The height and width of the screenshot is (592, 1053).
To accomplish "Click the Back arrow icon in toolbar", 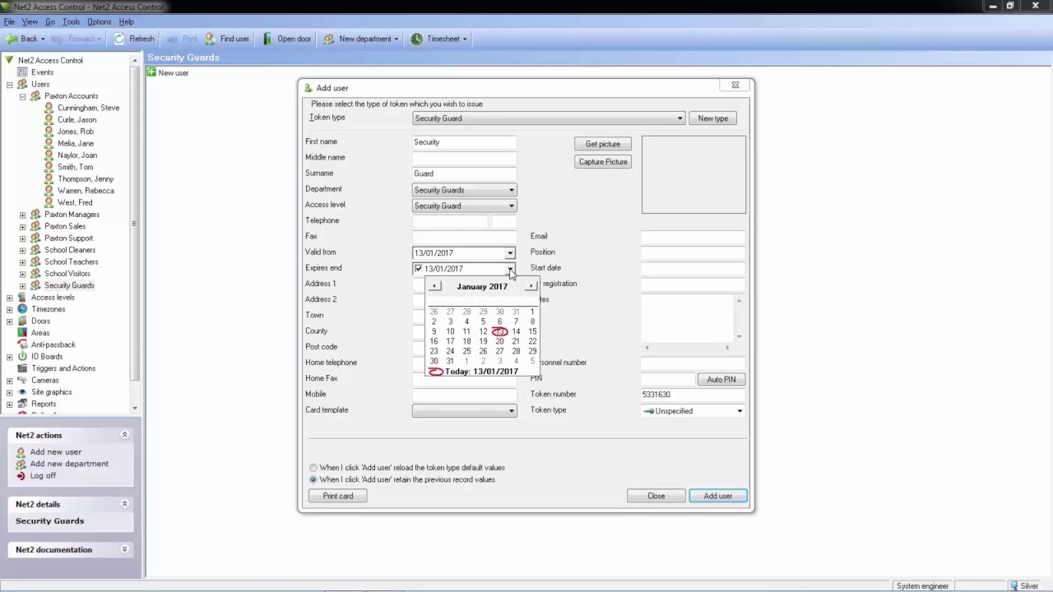I will [12, 39].
